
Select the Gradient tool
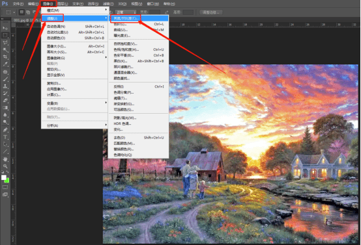(5, 107)
